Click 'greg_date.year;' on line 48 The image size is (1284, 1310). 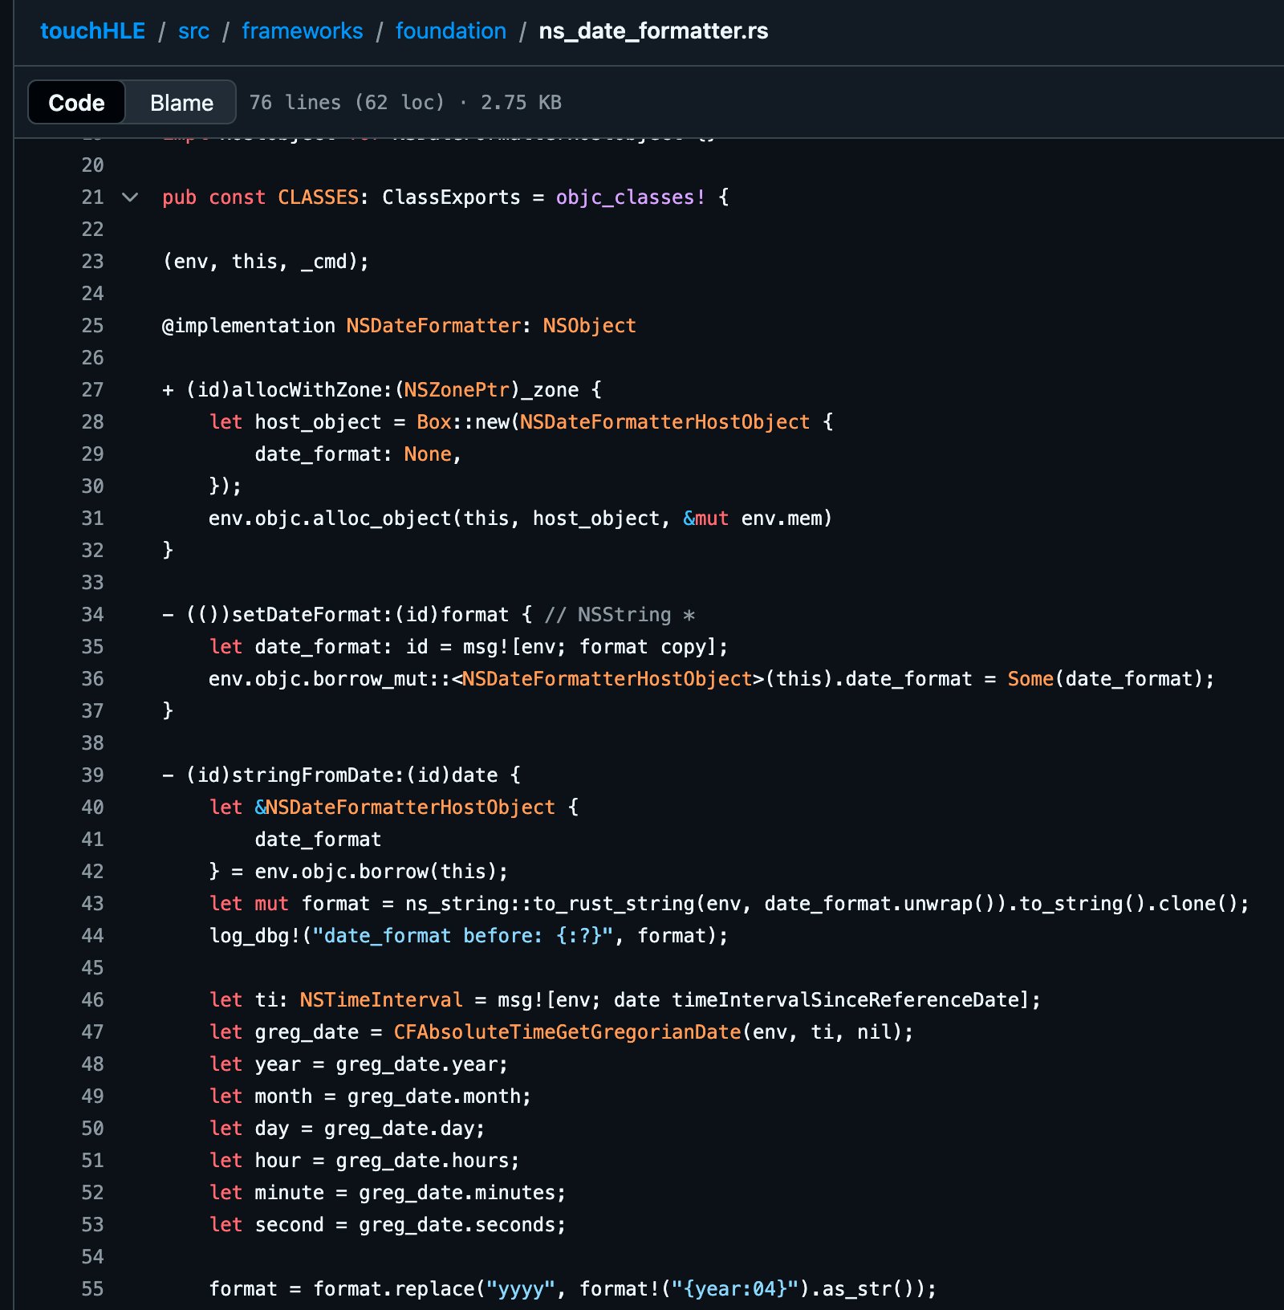point(422,1064)
